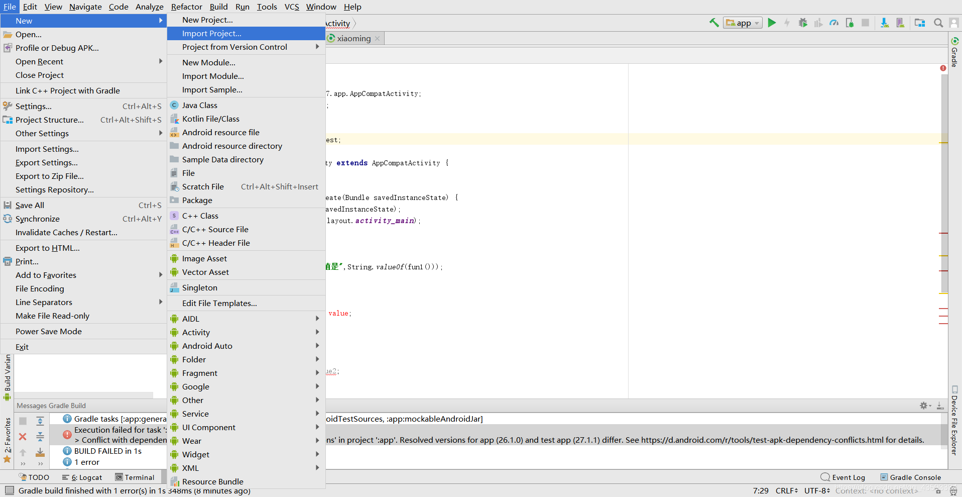Click Edit File Templates entry
Screen dimensions: 962x497
pyautogui.click(x=246, y=303)
